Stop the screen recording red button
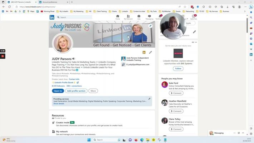Viewport: 254px width, 143px height. [x=3, y=56]
